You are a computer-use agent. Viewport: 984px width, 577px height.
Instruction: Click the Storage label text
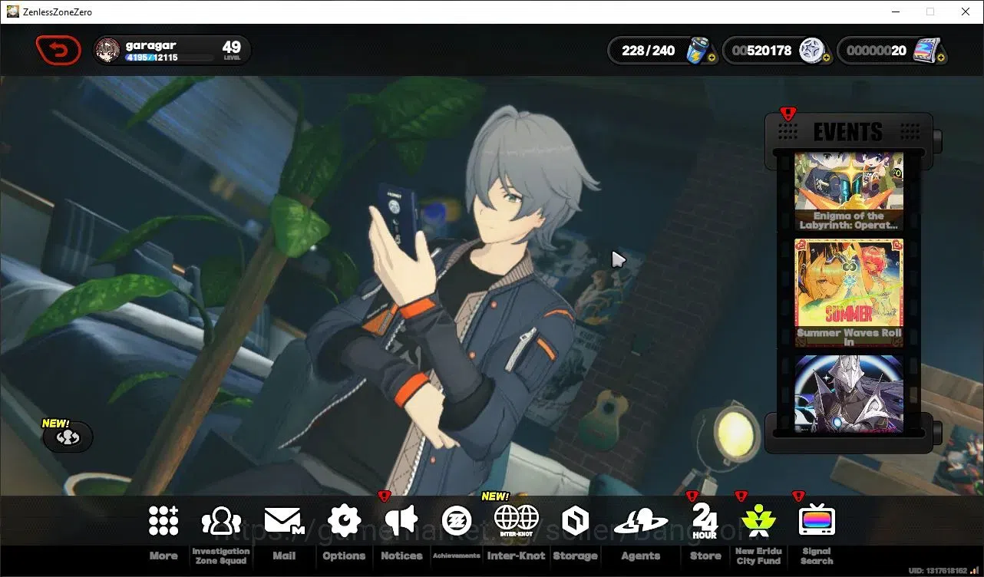[575, 556]
